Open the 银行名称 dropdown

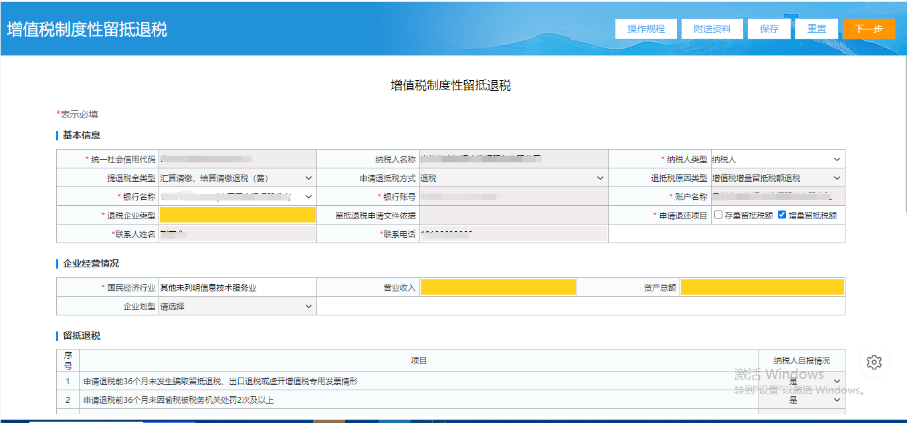point(237,196)
